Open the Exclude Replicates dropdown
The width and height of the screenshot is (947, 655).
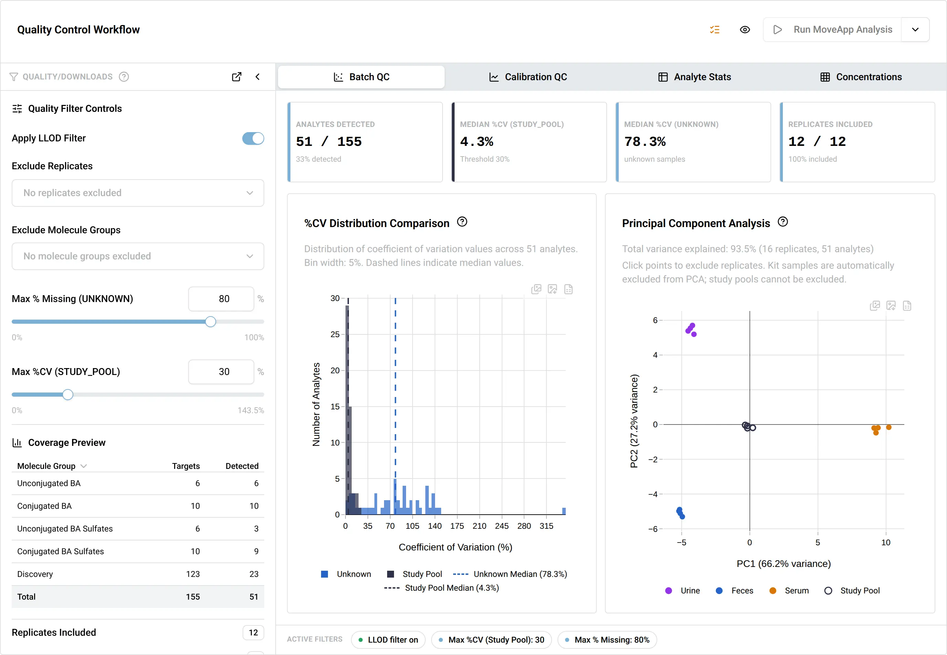(x=138, y=193)
